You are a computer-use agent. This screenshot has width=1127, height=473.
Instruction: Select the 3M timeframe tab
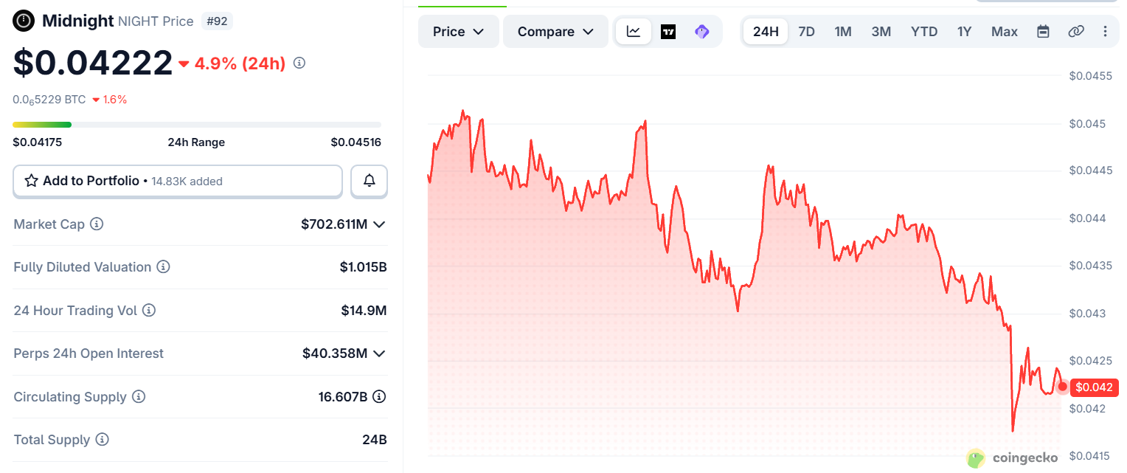click(x=881, y=32)
